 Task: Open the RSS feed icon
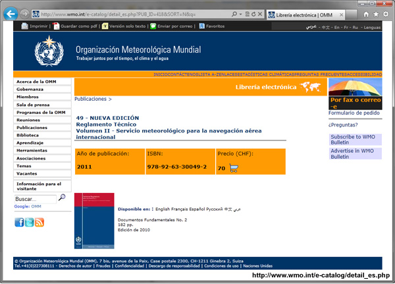click(39, 222)
